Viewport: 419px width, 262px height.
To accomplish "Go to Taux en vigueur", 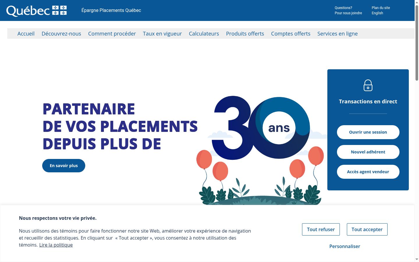I will pos(162,34).
